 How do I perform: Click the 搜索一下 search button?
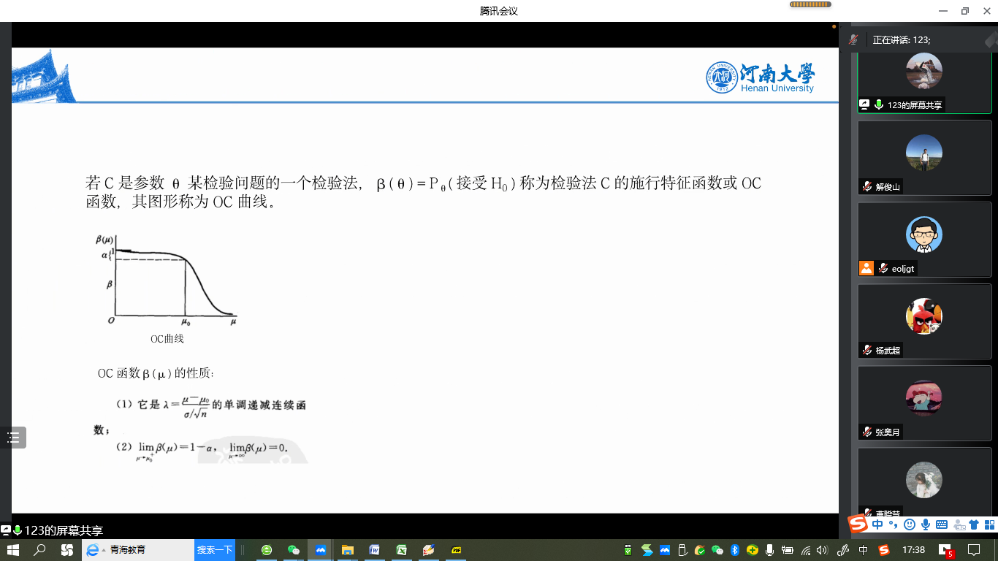(215, 550)
